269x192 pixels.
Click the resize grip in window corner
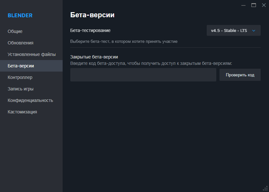pos(265,188)
